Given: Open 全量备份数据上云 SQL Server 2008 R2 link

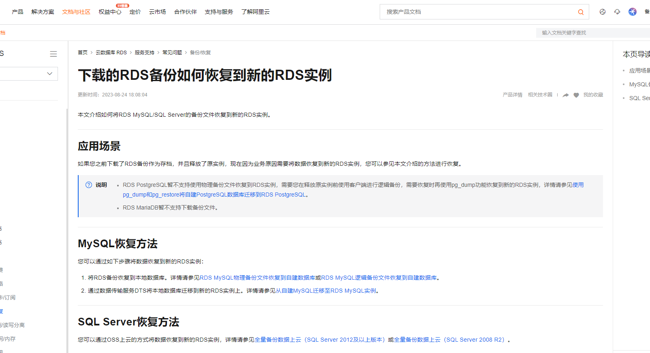Looking at the screenshot, I should pos(450,340).
